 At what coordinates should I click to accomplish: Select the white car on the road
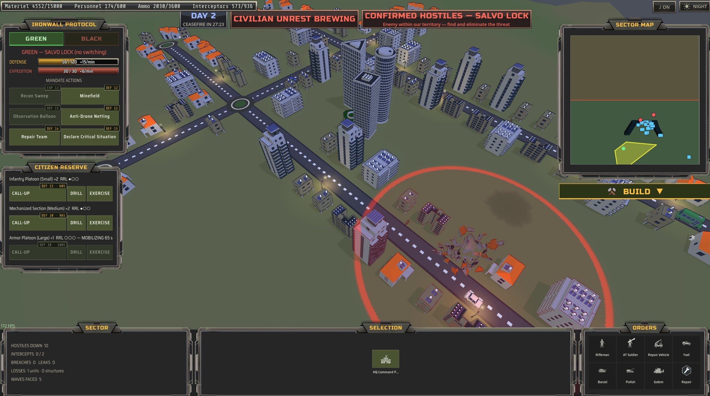tap(474, 299)
